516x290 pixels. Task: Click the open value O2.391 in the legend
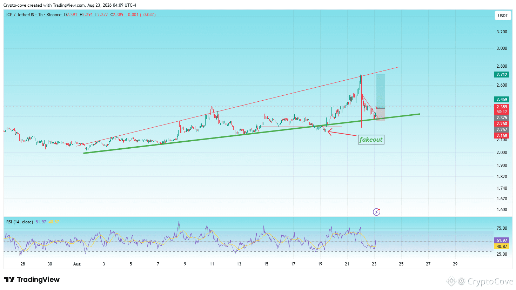click(71, 15)
